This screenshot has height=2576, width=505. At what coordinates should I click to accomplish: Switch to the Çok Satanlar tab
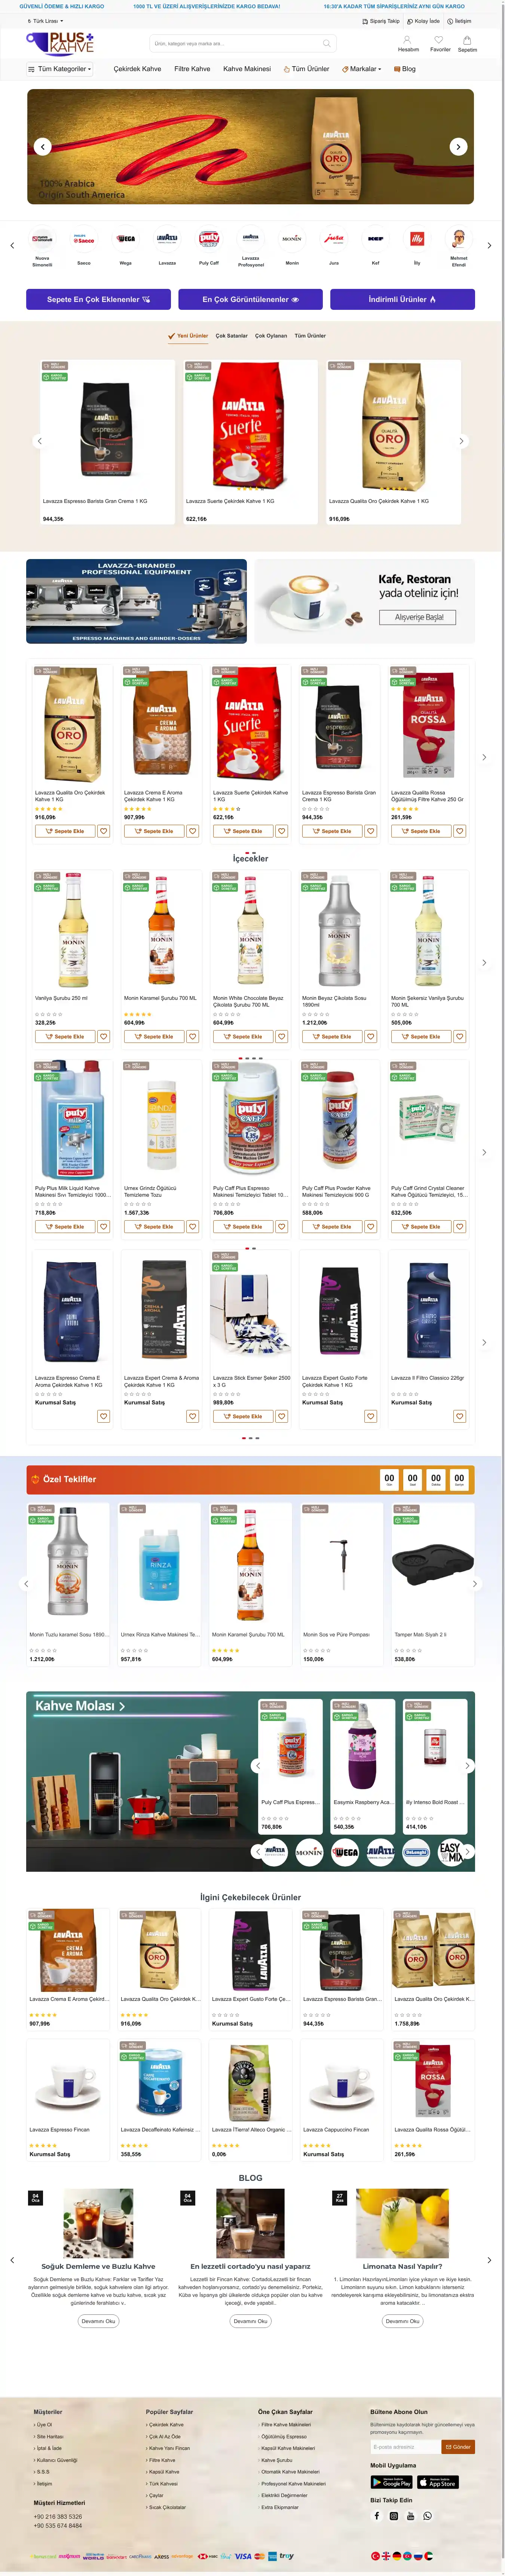231,336
